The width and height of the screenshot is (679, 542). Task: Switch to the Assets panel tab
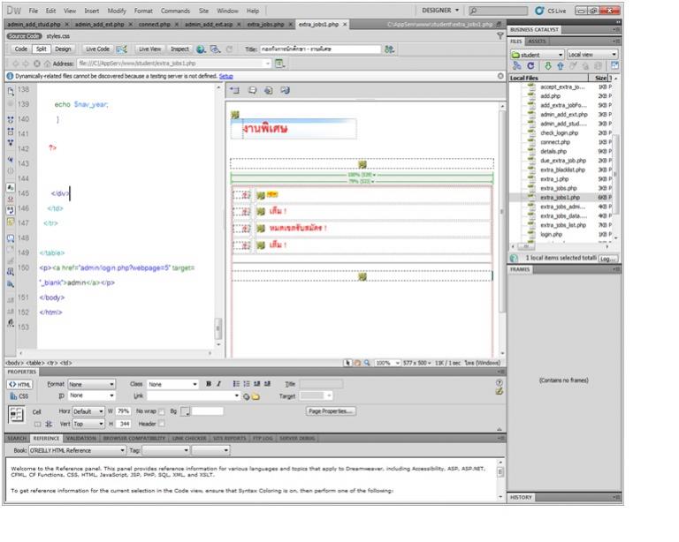537,41
